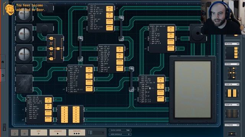
Task: Click the 100P-14 part label
Action: click(x=232, y=84)
